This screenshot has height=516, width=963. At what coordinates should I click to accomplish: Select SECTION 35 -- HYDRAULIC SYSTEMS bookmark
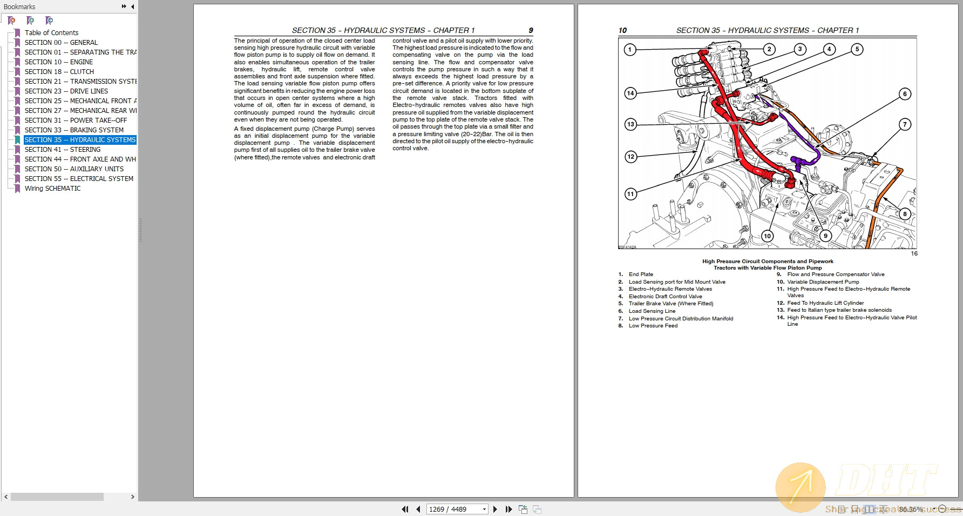[80, 139]
